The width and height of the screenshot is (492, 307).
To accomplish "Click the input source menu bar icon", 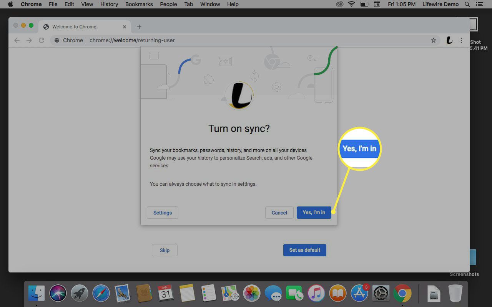I will point(377,4).
